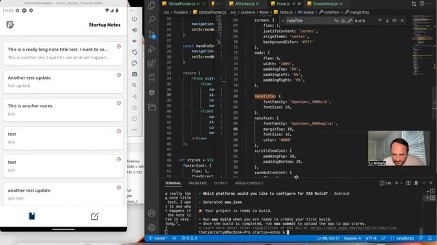Open the left editor group overflow tabs
Image resolution: width=437 pixels, height=245 pixels.
click(x=219, y=3)
